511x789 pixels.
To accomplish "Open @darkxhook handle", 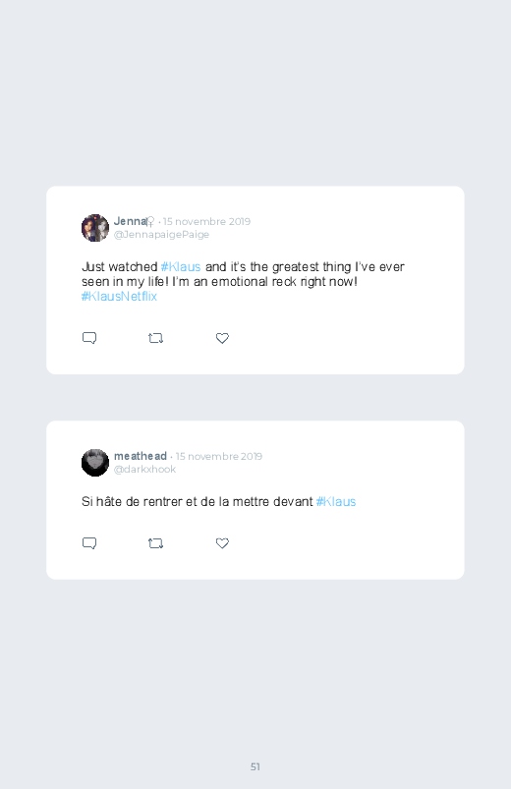I will 144,469.
